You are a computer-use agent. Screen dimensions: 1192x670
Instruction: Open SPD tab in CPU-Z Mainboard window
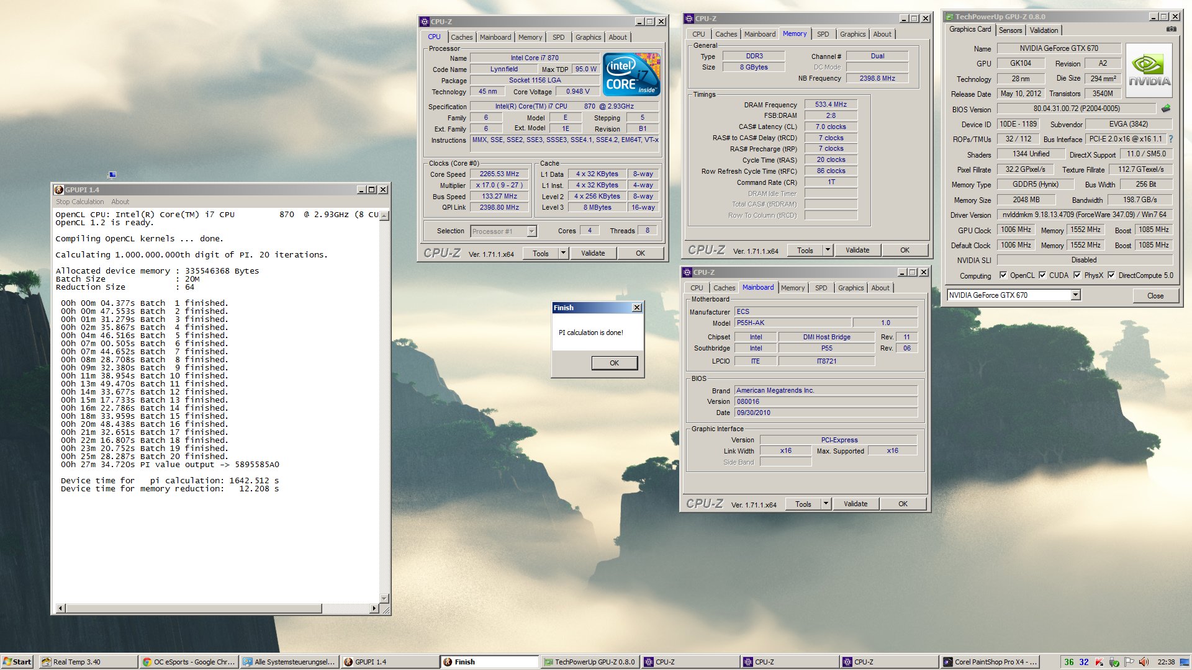point(821,288)
